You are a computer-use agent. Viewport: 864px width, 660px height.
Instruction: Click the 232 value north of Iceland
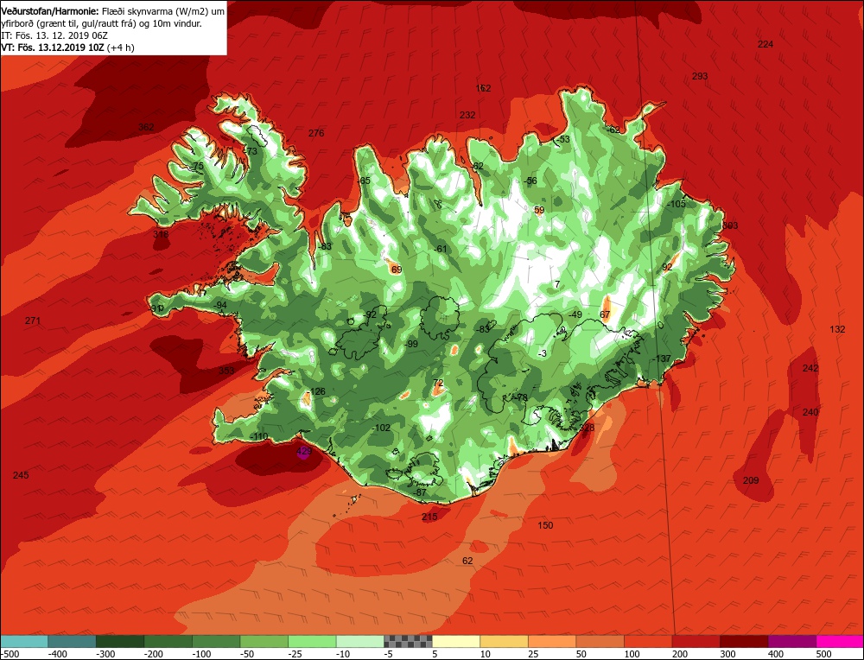point(467,115)
